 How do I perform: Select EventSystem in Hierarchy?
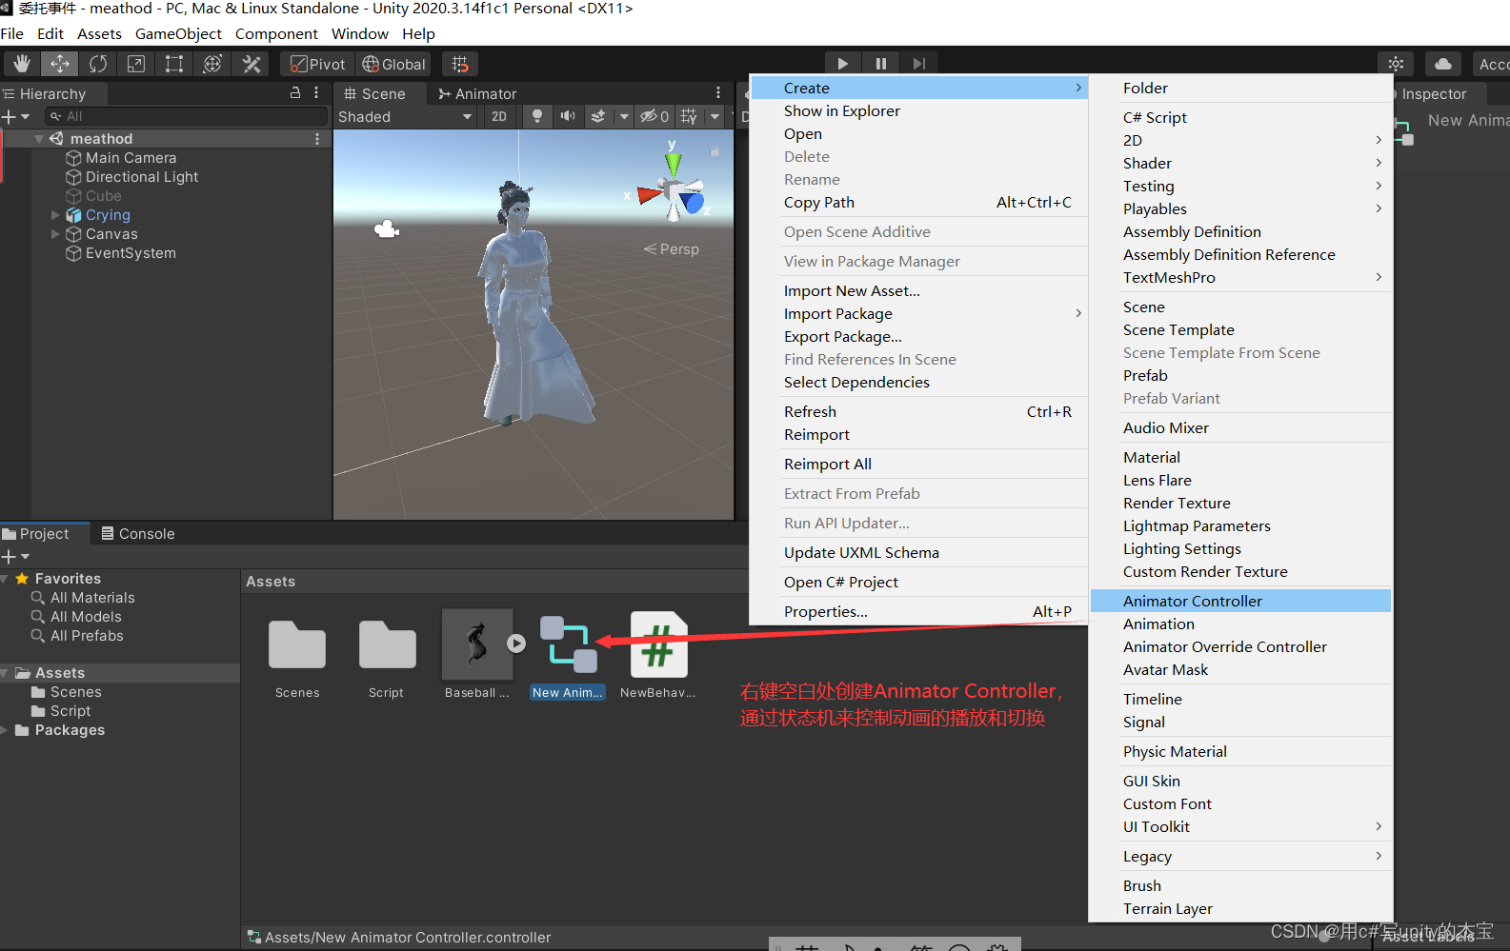(x=131, y=253)
